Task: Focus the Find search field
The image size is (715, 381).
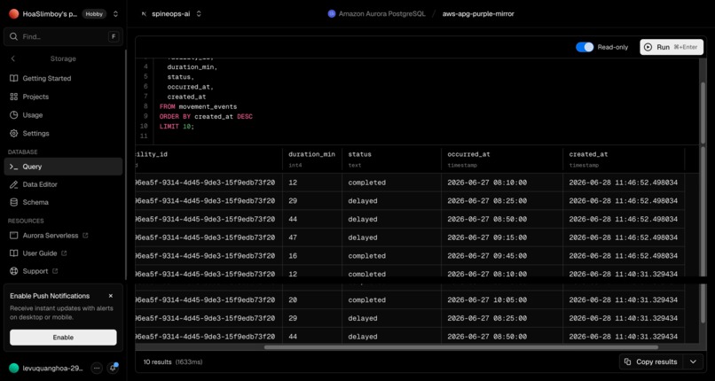Action: tap(63, 36)
